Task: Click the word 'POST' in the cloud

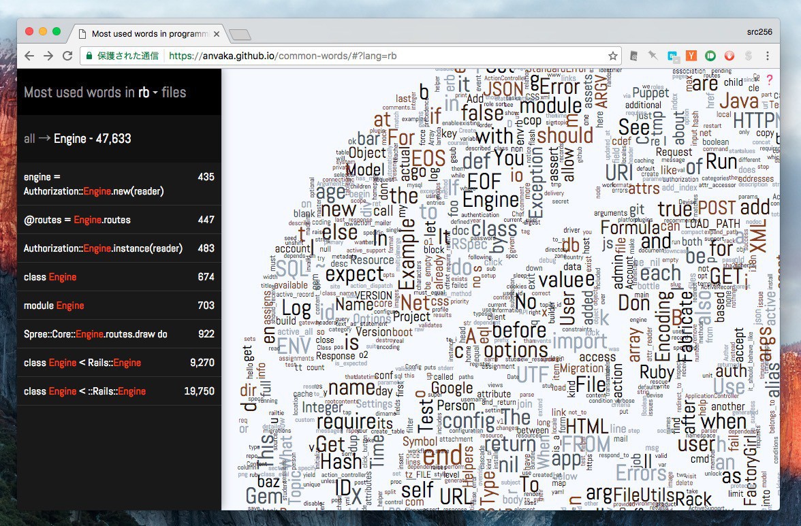Action: coord(717,208)
